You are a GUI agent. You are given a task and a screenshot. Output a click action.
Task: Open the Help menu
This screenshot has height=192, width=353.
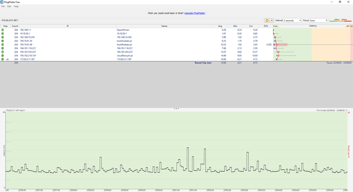pos(16,6)
